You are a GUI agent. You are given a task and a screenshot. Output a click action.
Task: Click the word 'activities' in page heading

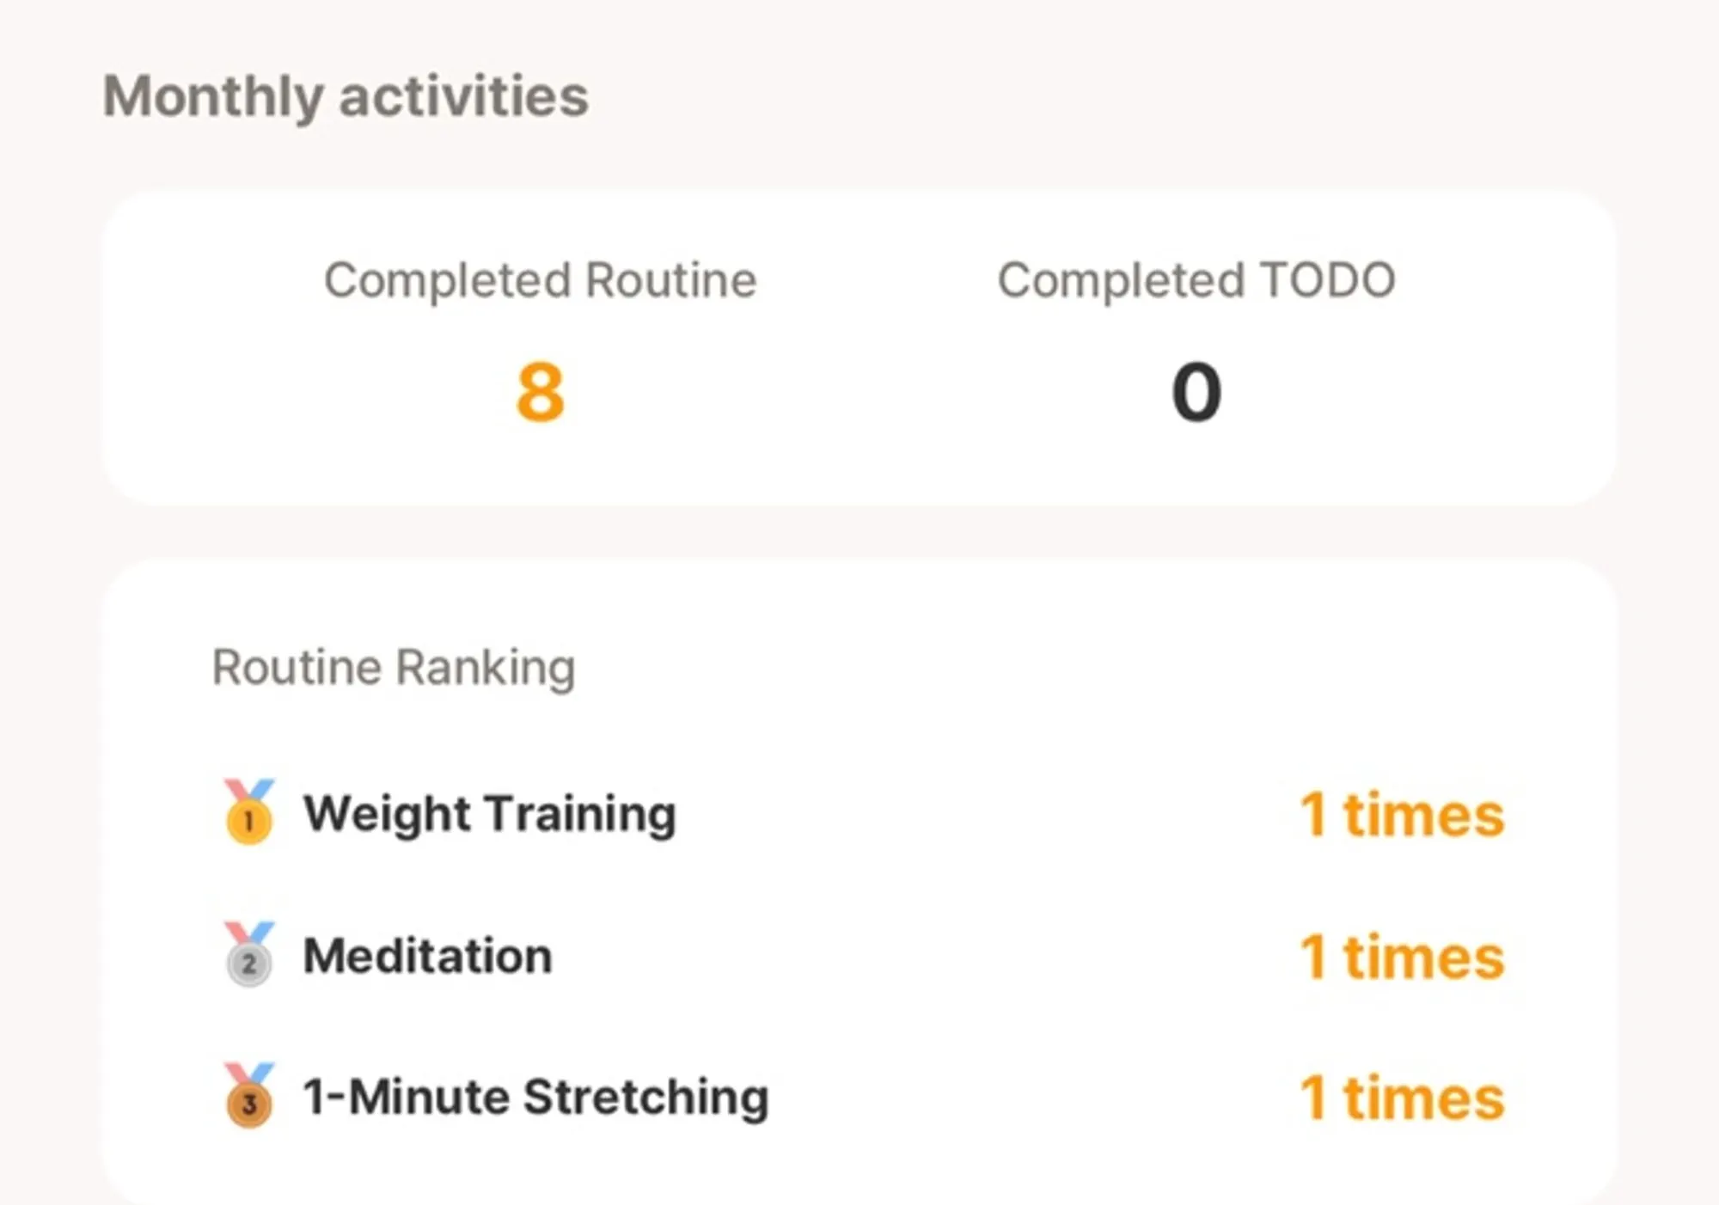pos(464,96)
